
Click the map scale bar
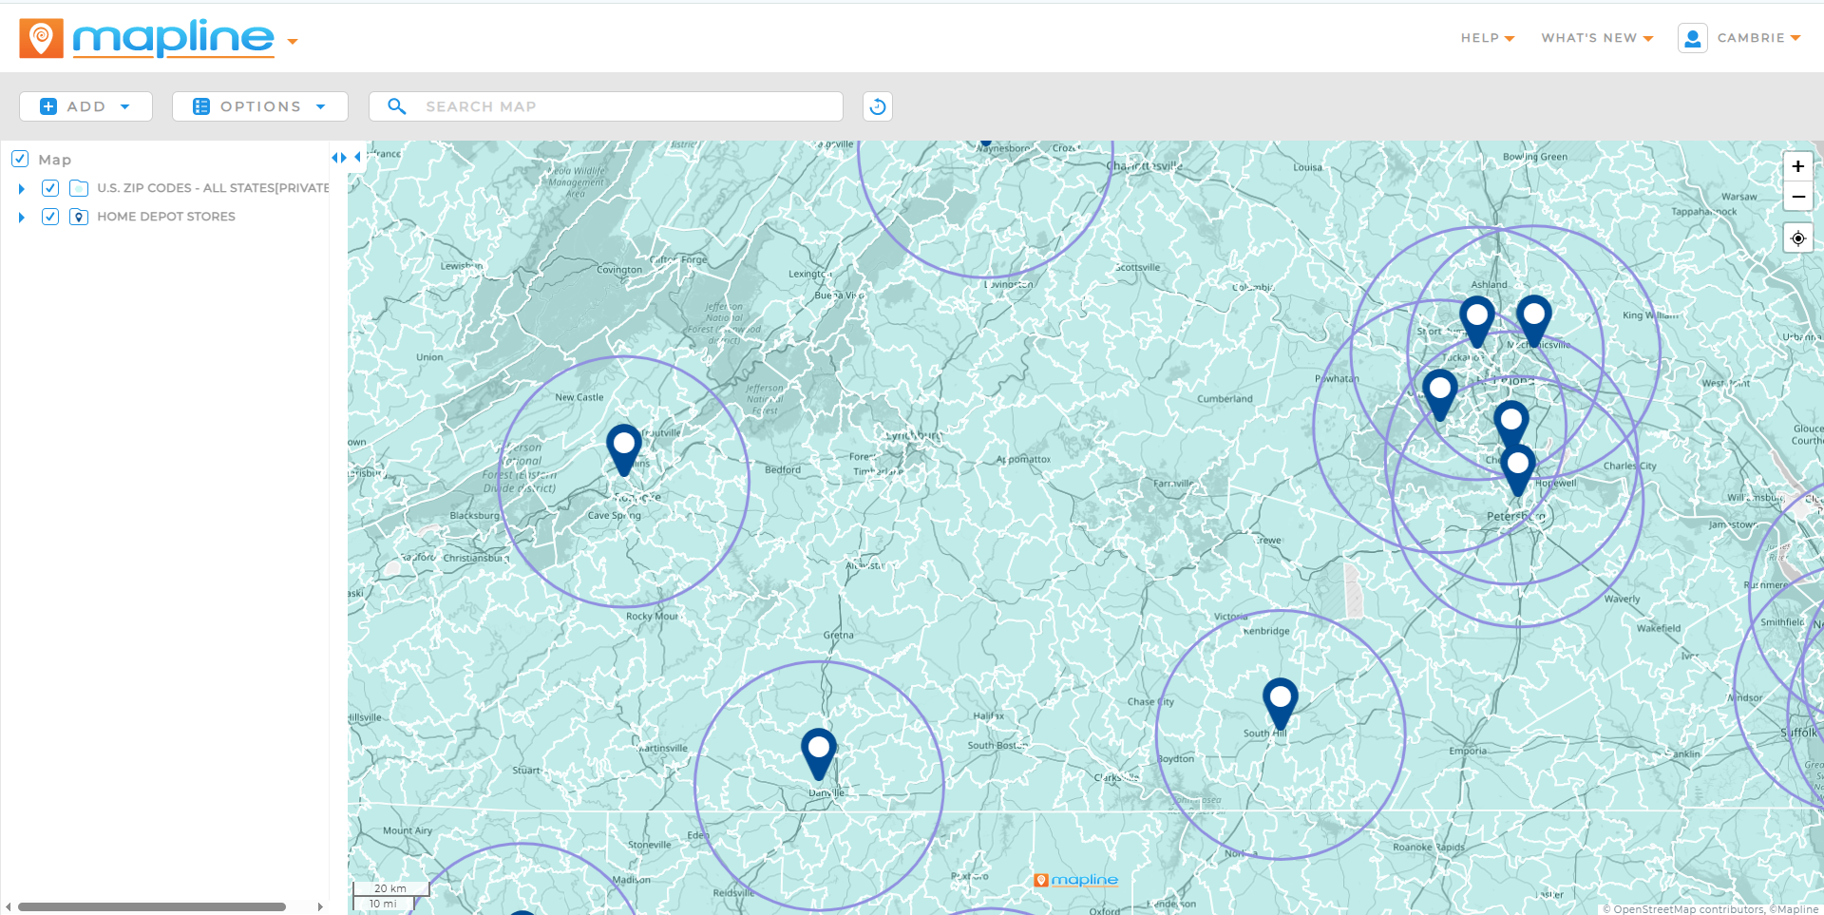[x=390, y=895]
